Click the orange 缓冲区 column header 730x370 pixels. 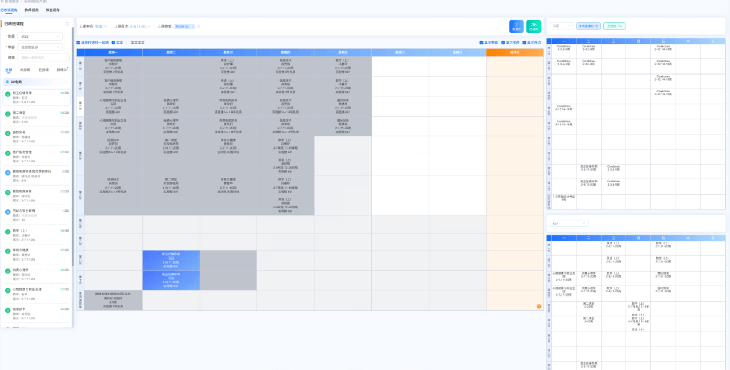(x=514, y=52)
